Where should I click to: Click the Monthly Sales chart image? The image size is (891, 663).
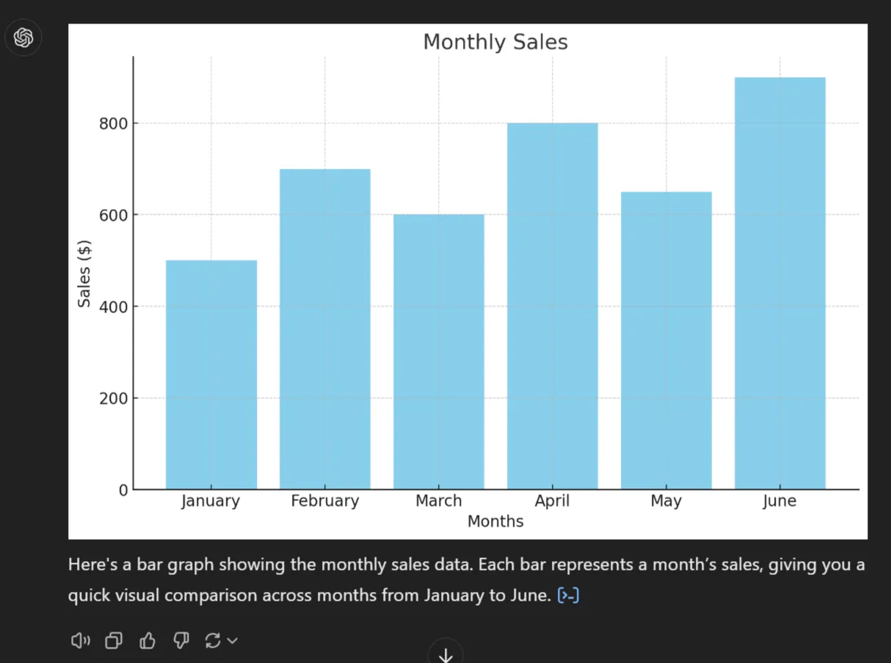468,281
